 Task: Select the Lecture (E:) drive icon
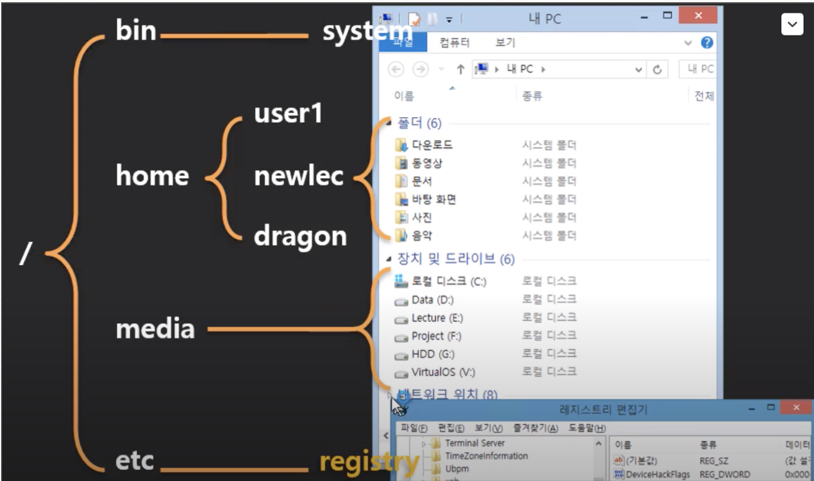[x=401, y=319]
